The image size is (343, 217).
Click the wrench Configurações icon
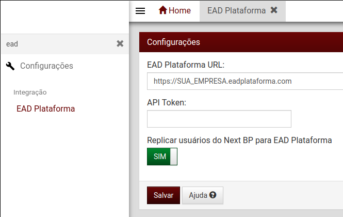(10, 66)
